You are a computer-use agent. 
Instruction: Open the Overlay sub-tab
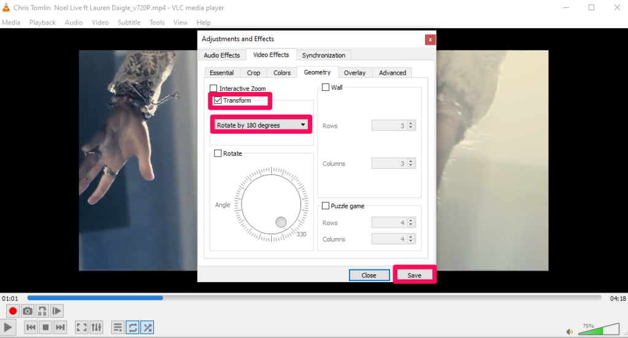click(x=355, y=73)
